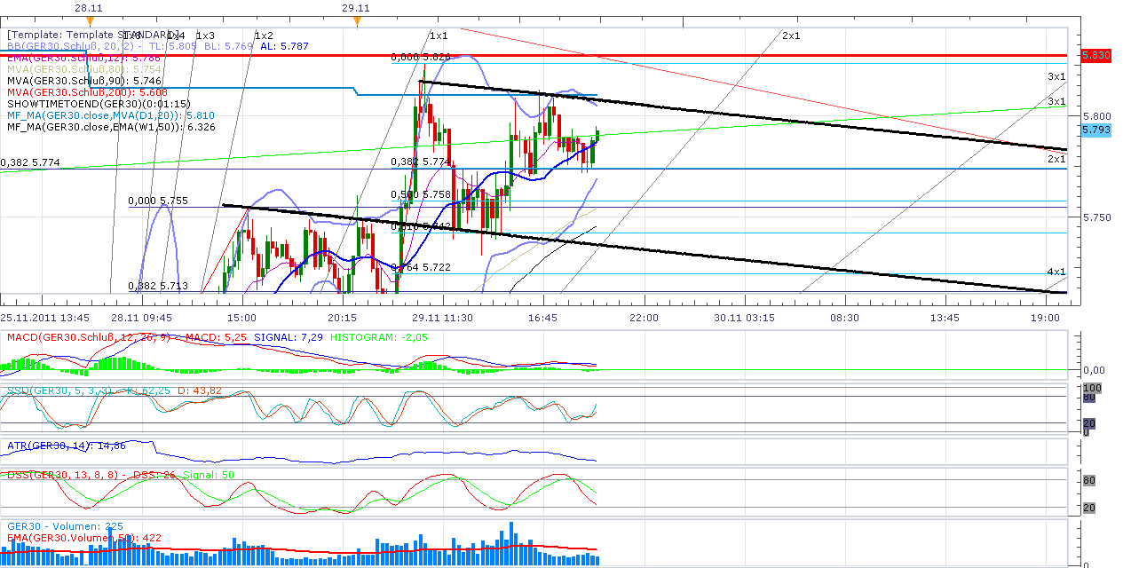The image size is (1131, 568).
Task: Click the 1x2 Gann fan label
Action: click(264, 35)
